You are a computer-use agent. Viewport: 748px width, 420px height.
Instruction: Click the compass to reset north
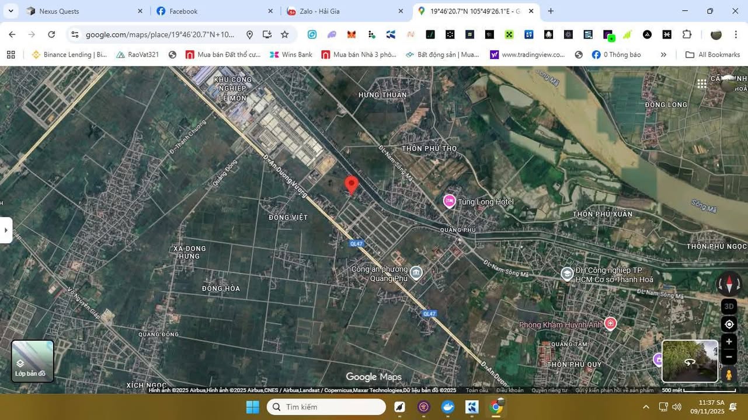click(729, 284)
